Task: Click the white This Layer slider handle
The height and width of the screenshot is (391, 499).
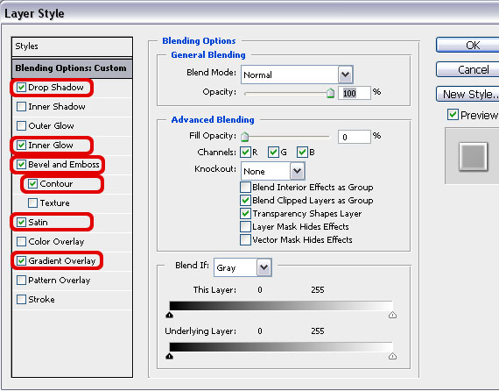Action: point(392,315)
